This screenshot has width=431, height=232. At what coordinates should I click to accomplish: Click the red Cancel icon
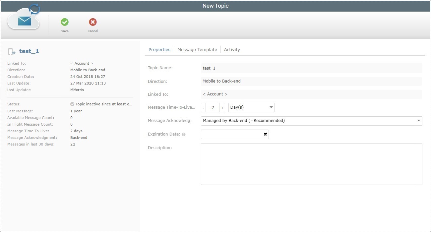tap(92, 22)
